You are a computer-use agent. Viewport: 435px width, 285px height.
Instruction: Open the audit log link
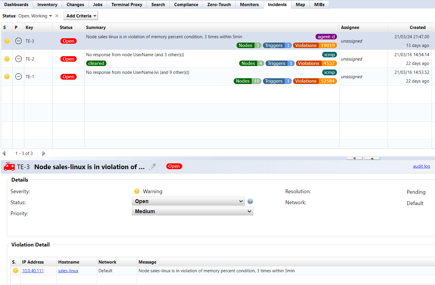coord(421,166)
